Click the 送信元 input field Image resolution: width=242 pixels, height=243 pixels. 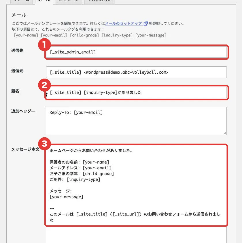coord(136,72)
